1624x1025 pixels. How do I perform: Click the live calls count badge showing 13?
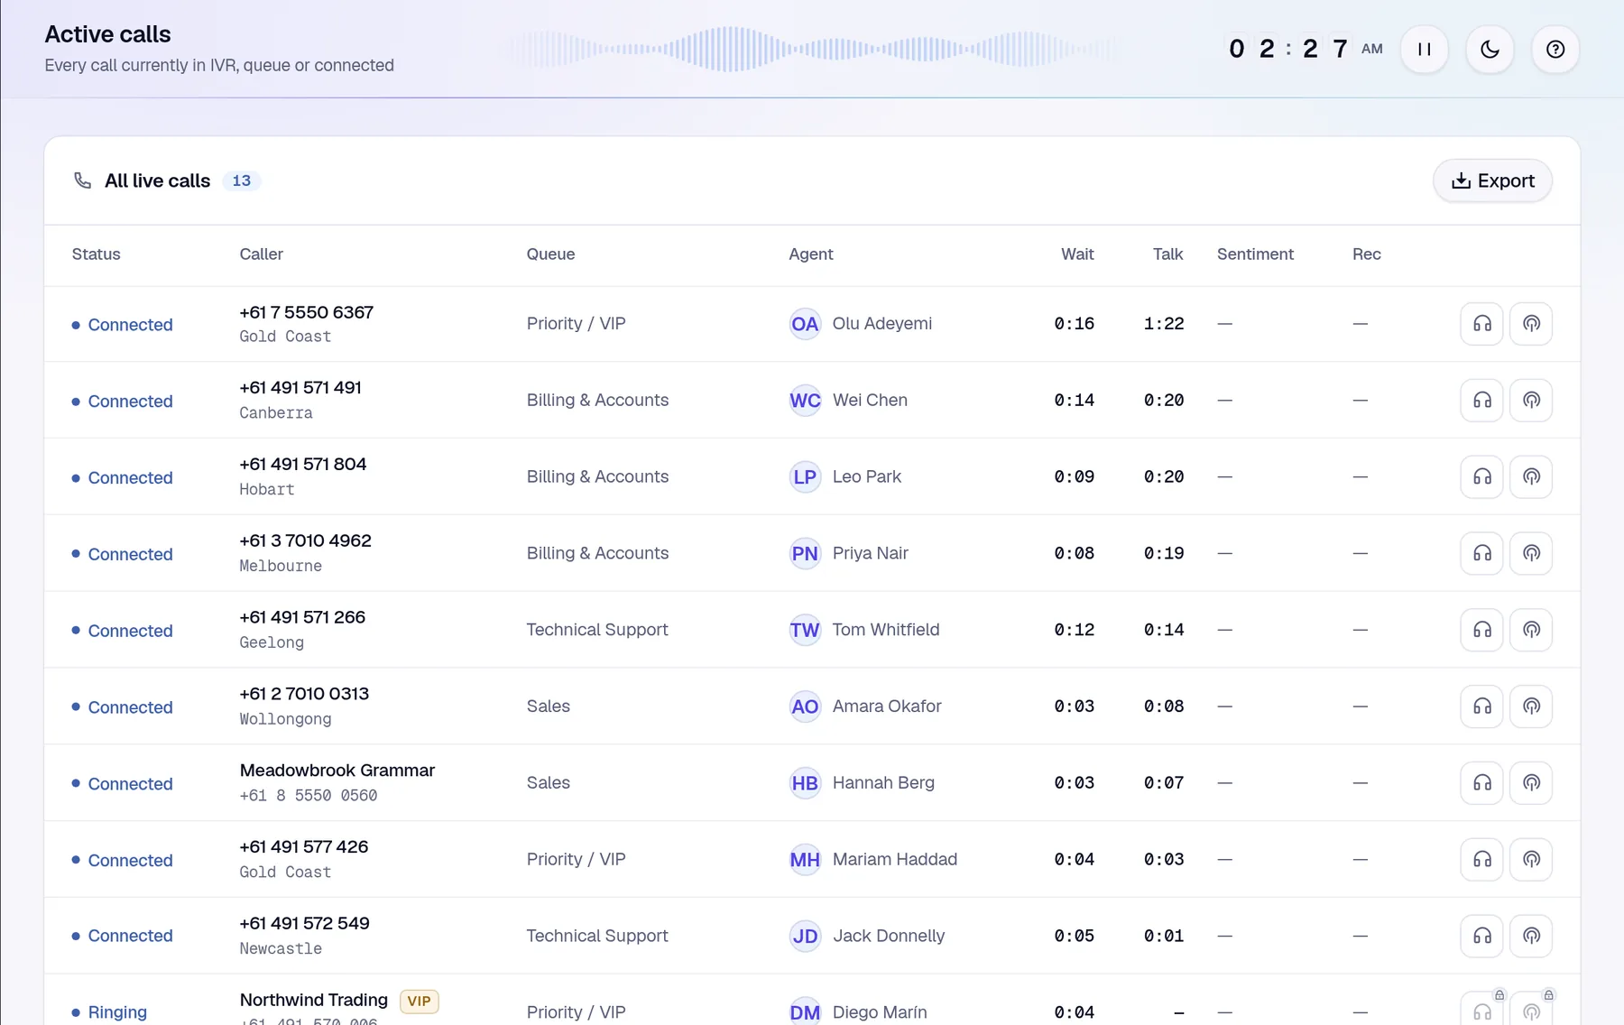[x=241, y=180]
